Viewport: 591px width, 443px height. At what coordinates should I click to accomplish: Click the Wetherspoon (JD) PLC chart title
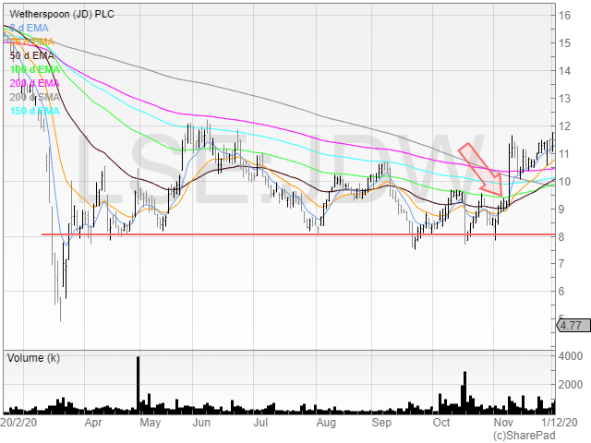click(62, 15)
